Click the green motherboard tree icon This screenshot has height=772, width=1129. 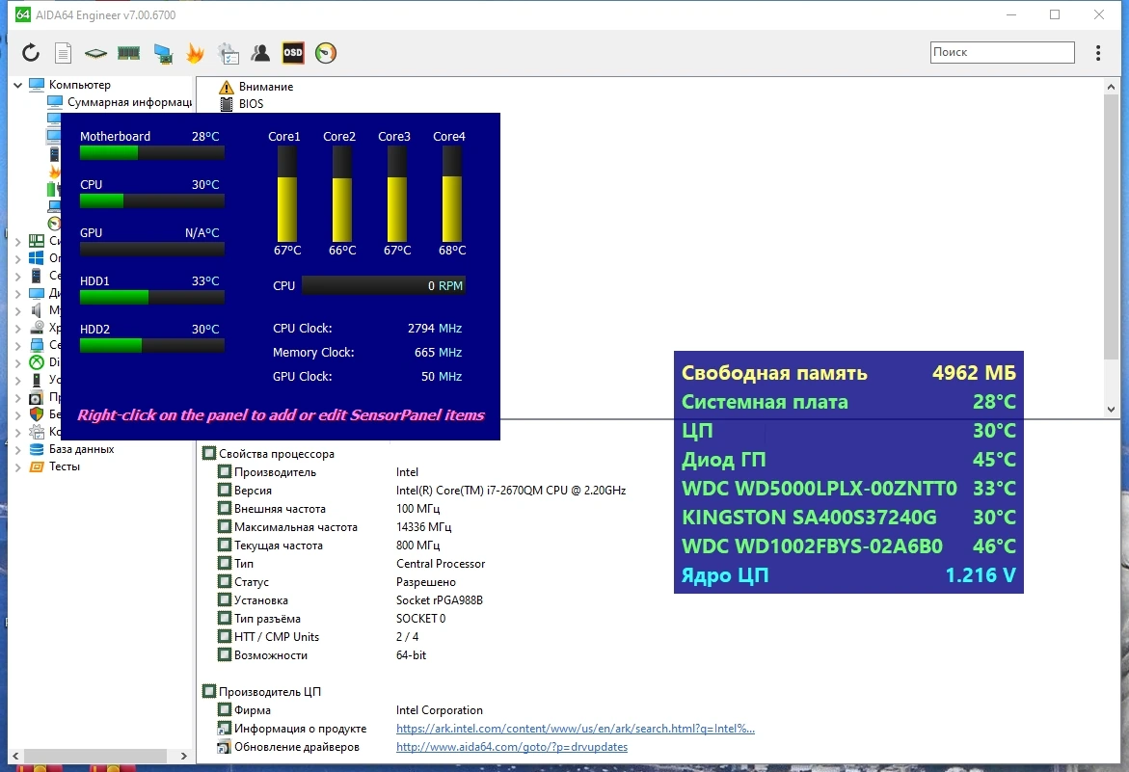[37, 240]
